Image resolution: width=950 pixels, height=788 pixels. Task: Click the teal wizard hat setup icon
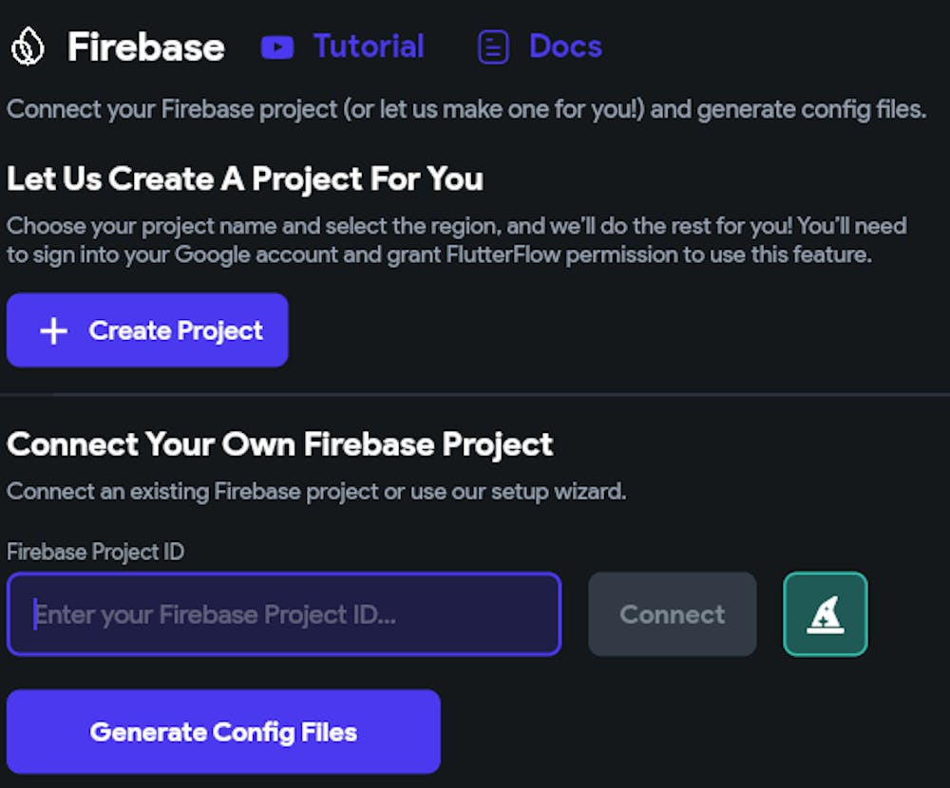825,614
